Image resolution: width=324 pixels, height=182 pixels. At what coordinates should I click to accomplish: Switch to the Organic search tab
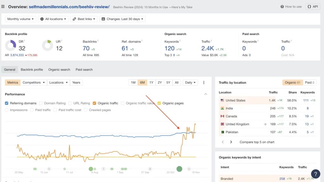point(59,70)
